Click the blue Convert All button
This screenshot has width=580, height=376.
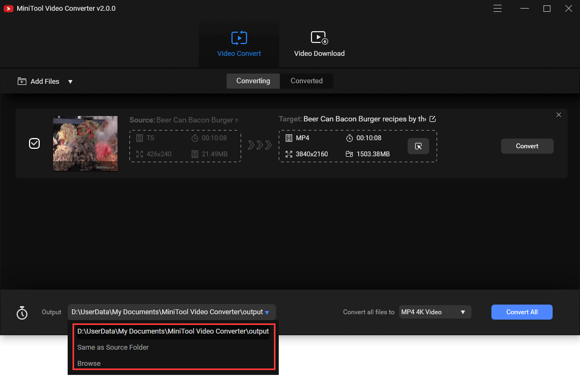tap(521, 312)
